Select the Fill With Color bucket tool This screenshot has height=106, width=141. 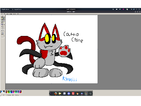(4, 18)
